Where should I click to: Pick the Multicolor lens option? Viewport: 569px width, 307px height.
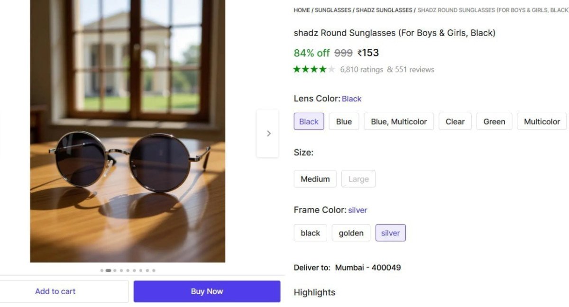[x=541, y=121]
